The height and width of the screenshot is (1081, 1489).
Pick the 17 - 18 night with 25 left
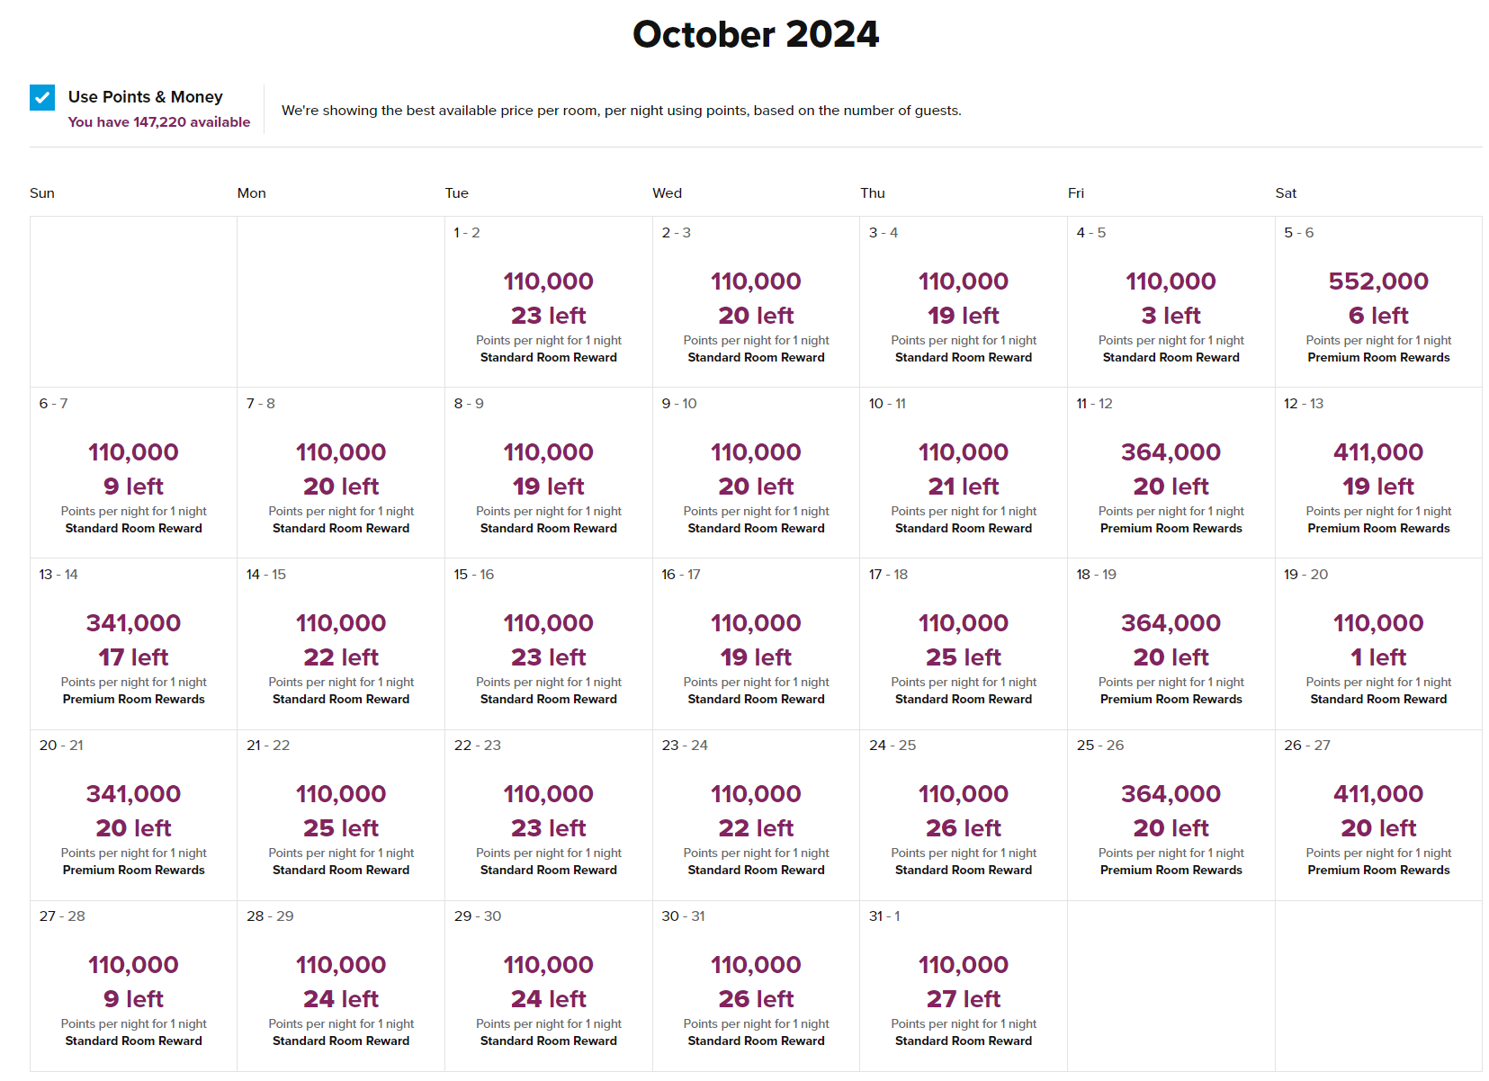click(x=964, y=644)
